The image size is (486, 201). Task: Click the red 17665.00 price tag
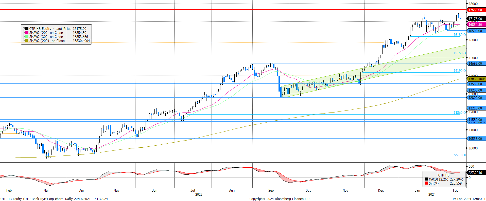click(476, 10)
